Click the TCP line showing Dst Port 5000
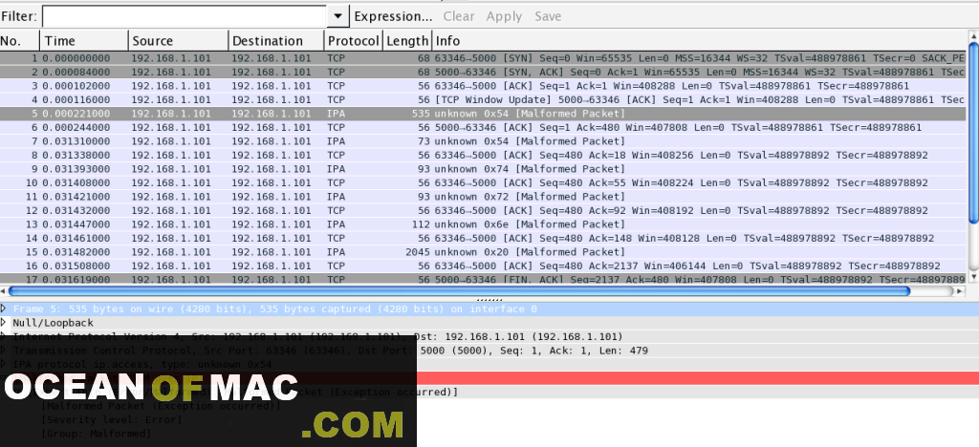Screen dimensions: 979x447 (x=489, y=351)
